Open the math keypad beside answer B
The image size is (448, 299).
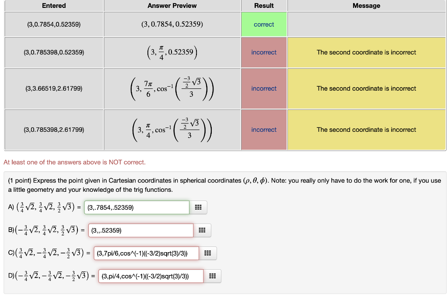pos(203,230)
